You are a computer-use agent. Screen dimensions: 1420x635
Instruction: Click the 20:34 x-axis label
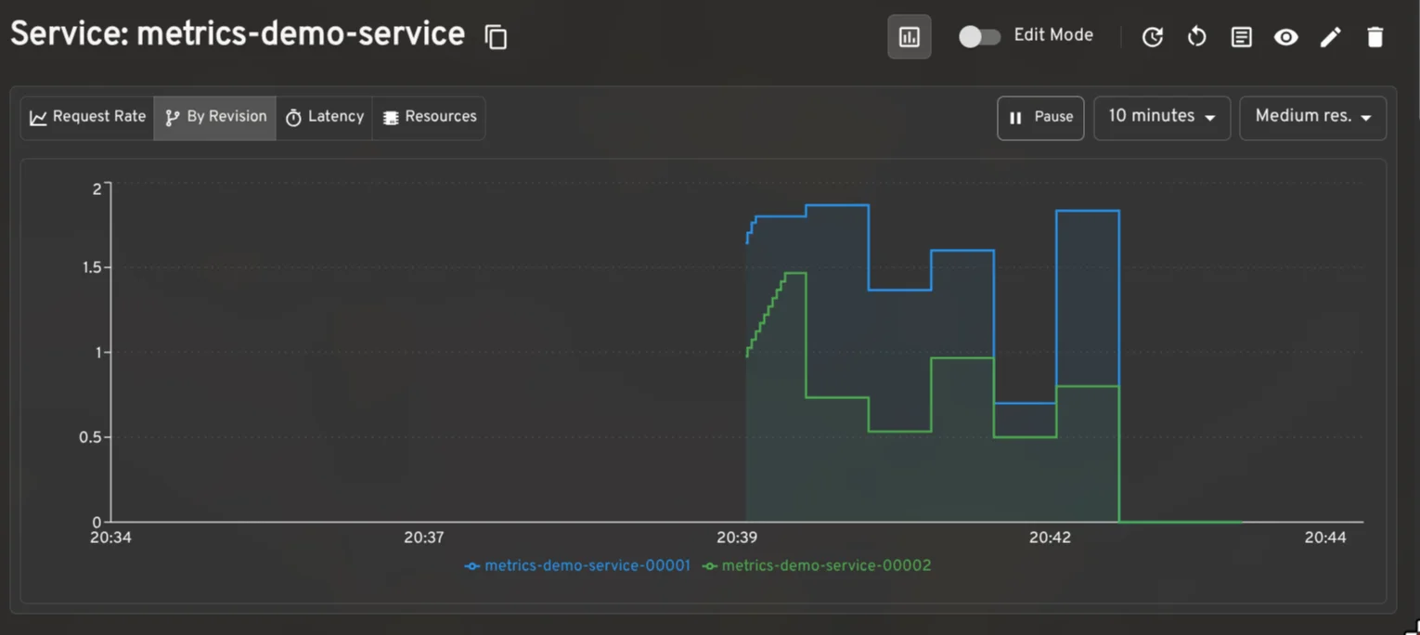tap(110, 538)
